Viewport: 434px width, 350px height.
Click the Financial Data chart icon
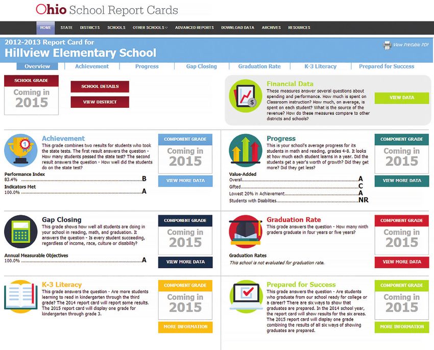(x=246, y=96)
